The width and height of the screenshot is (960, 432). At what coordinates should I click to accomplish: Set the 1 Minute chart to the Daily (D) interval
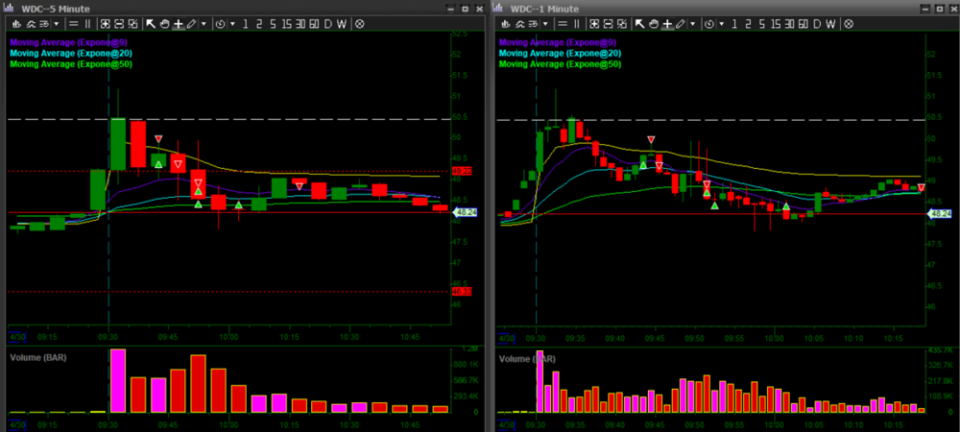[819, 22]
